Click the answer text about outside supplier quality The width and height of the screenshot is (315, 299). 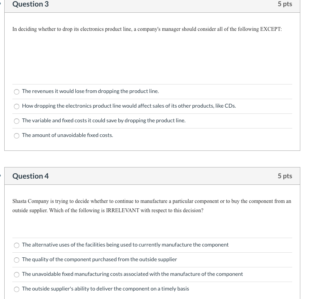99,259
